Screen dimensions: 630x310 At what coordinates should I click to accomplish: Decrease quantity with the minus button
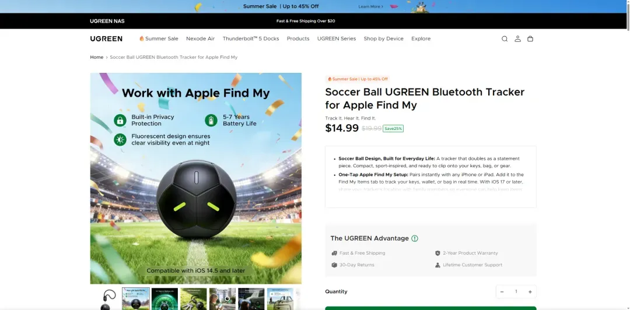pyautogui.click(x=502, y=292)
